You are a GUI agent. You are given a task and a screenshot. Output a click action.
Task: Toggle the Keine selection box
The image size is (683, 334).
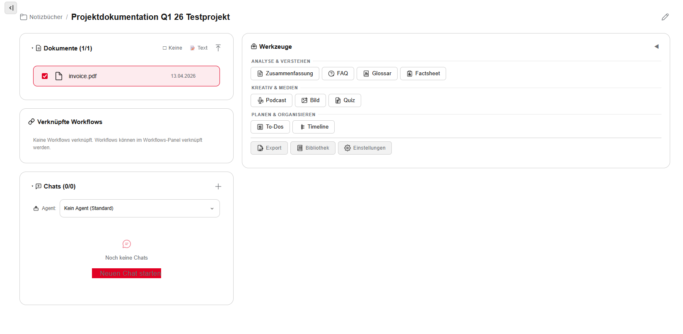172,48
